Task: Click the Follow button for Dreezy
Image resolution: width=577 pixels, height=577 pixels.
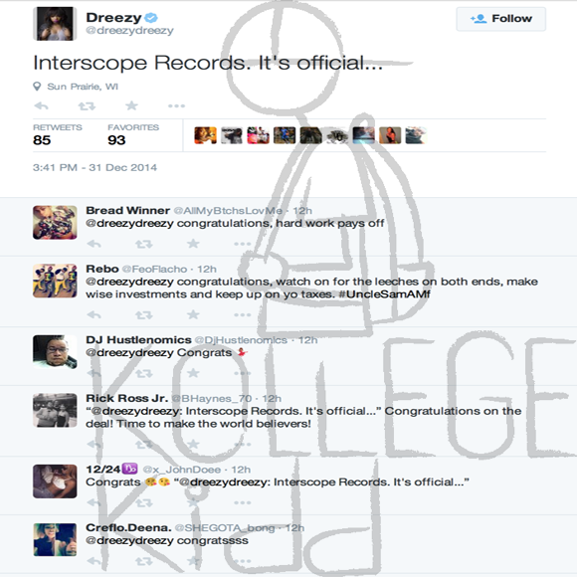Action: point(500,18)
